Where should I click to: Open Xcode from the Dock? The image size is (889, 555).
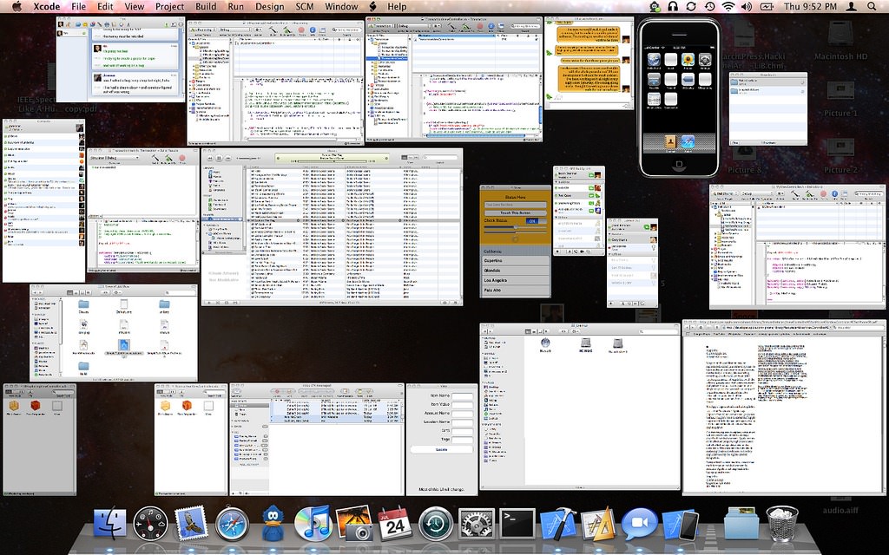556,524
